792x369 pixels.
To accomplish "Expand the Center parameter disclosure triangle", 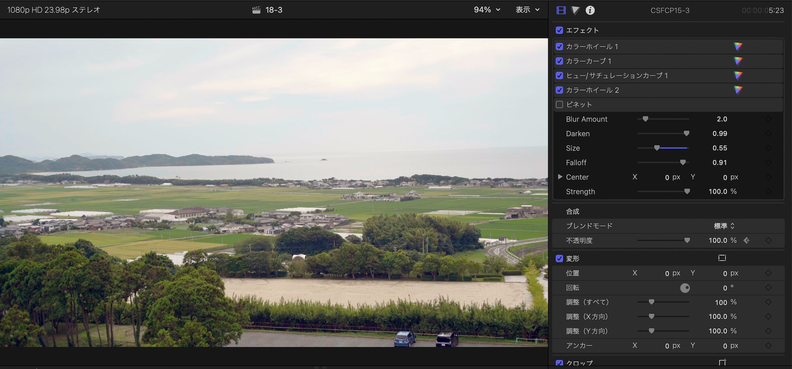I will [x=560, y=177].
